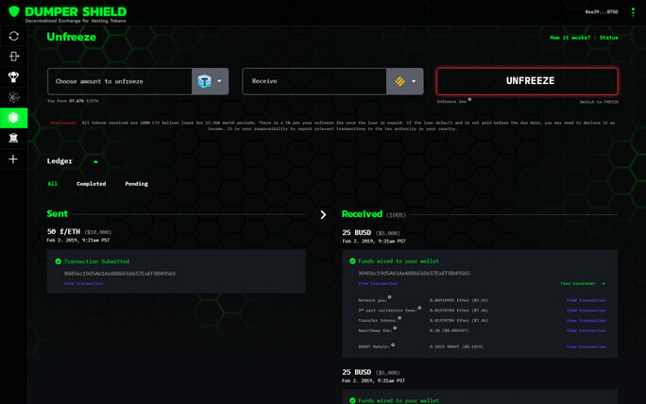Click the Network gas info icon
The image size is (646, 404).
[x=389, y=297]
